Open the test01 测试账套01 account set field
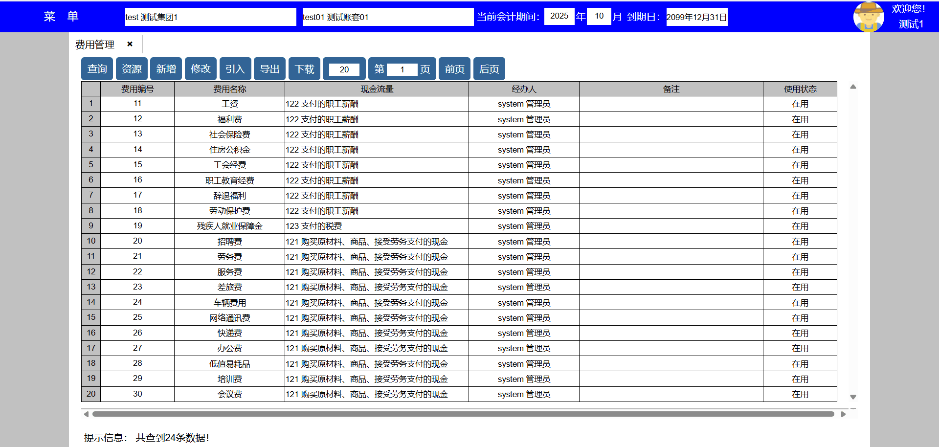This screenshot has height=447, width=939. tap(387, 17)
